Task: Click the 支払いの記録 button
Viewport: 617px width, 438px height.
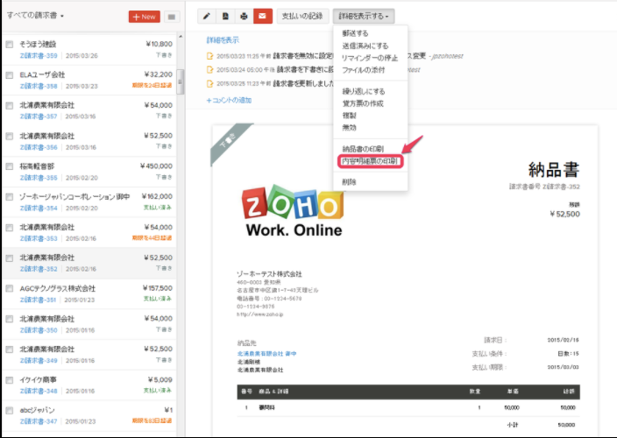Action: (301, 16)
